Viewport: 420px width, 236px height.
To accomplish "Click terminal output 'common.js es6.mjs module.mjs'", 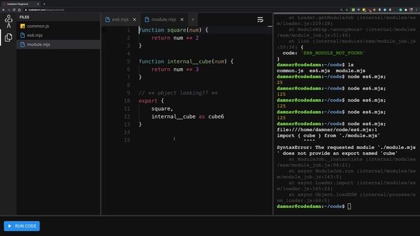I will (321, 71).
